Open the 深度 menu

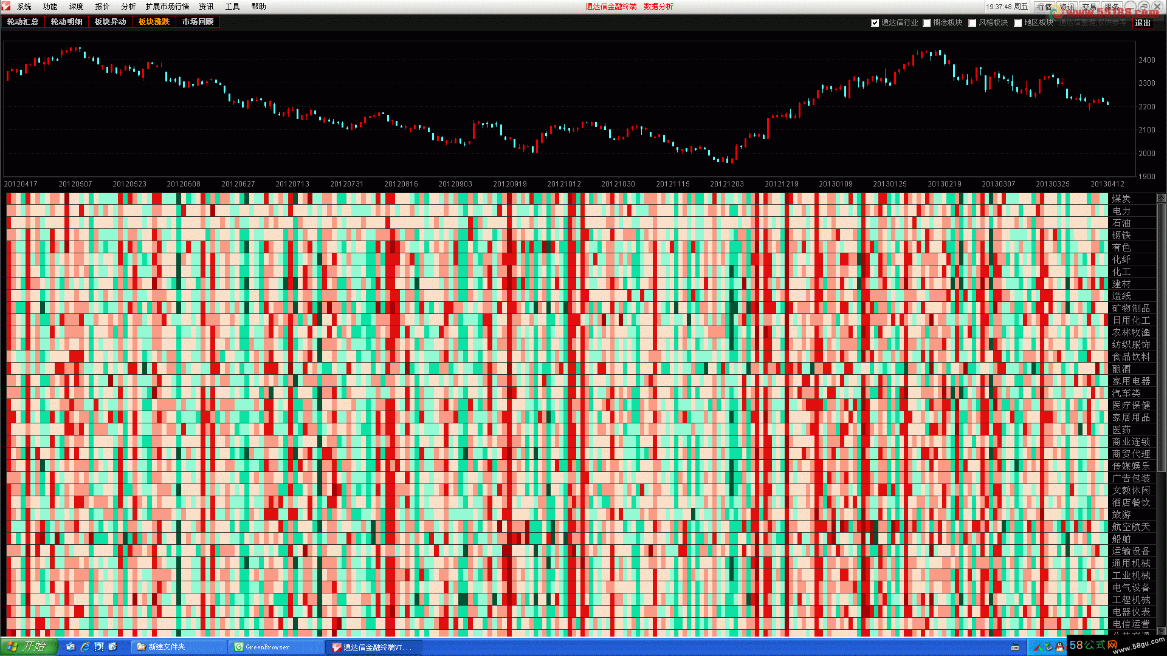coord(77,7)
